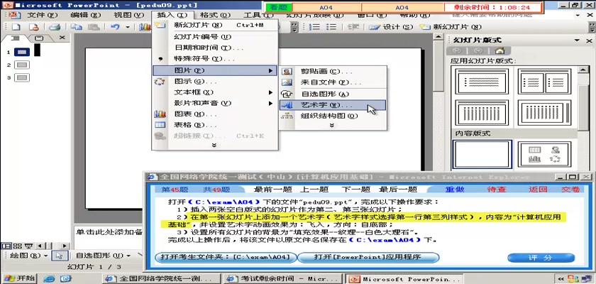Click the numbered list icon
Viewport: 596px width, 284px height.
(x=314, y=27)
